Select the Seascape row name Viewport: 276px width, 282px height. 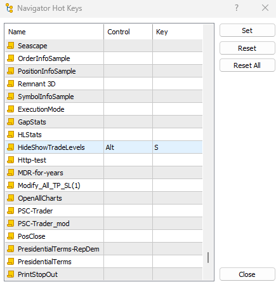pos(32,46)
